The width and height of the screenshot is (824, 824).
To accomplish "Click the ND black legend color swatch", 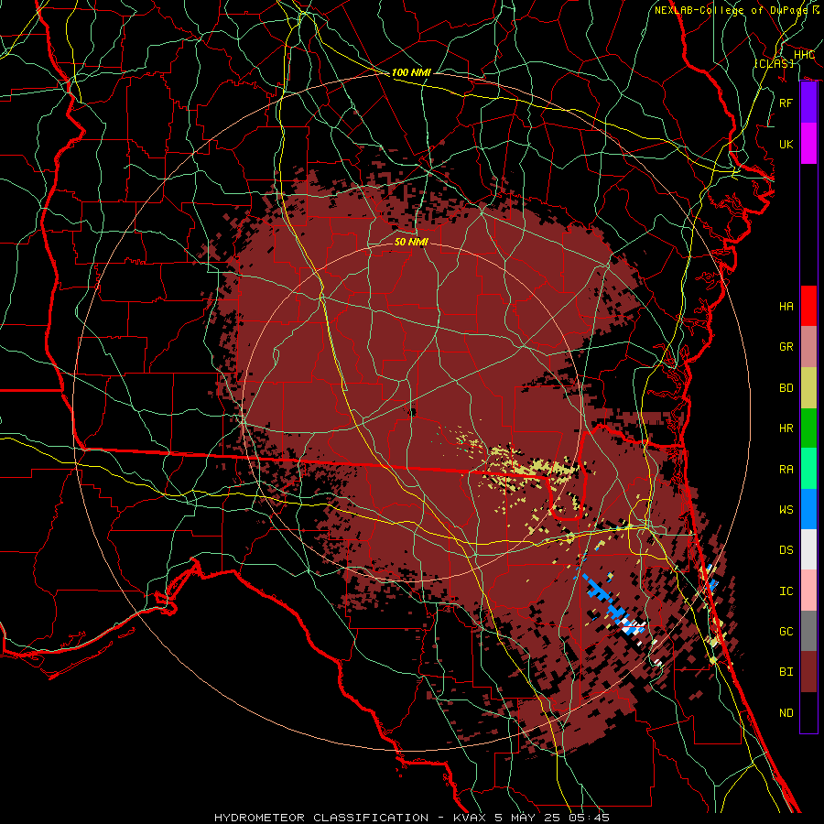I will click(808, 712).
